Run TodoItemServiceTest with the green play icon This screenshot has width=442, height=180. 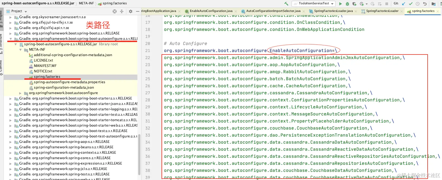pyautogui.click(x=340, y=4)
